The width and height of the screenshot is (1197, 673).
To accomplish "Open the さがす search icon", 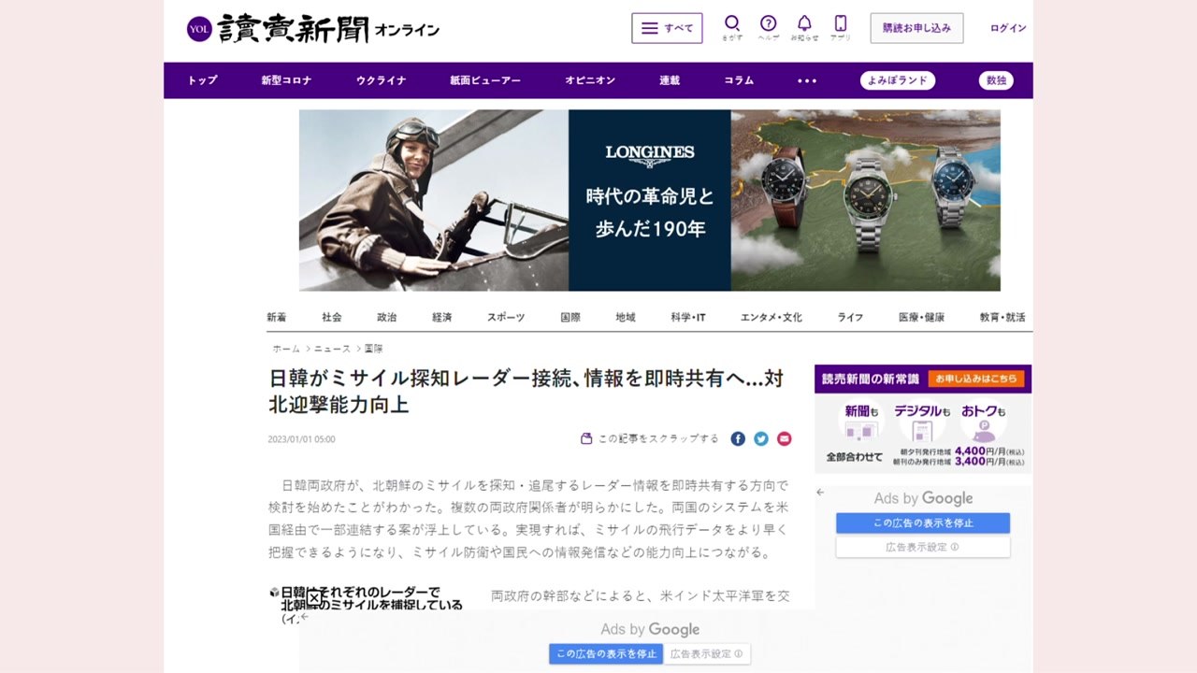I will [x=732, y=27].
